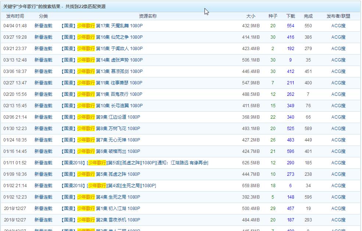Click the 第13集 慕凉孤剑 title
Image resolution: width=362 pixels, height=231 pixels.
tap(110, 71)
